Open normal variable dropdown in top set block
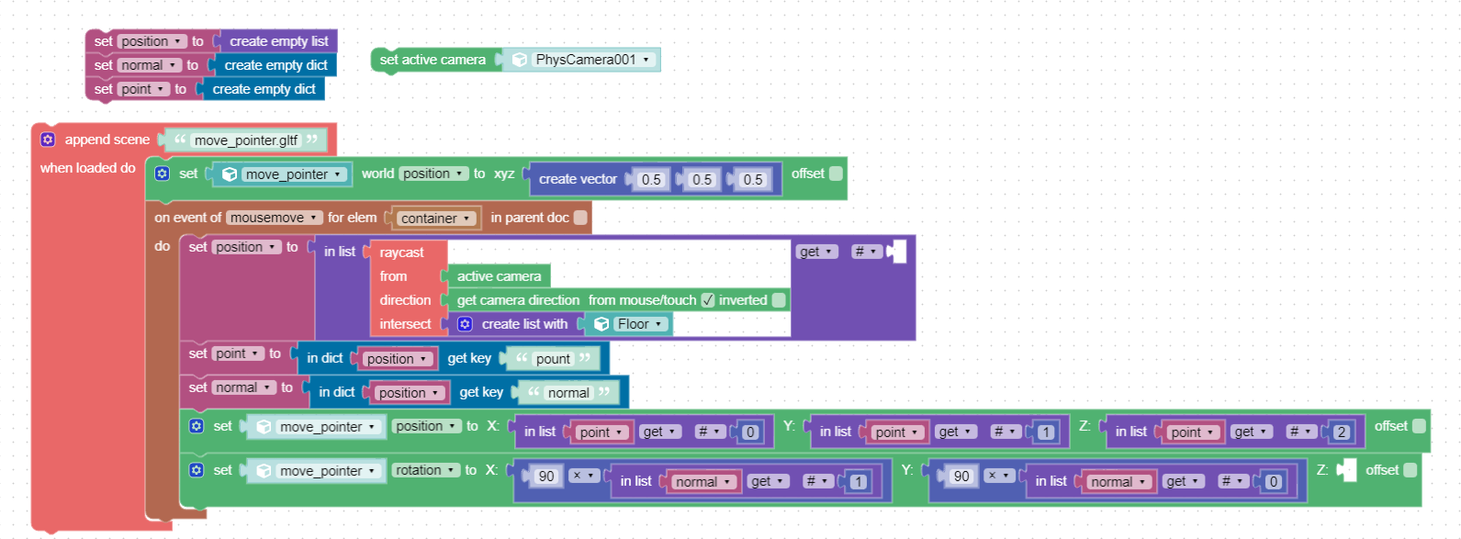The image size is (1461, 539). tap(149, 65)
